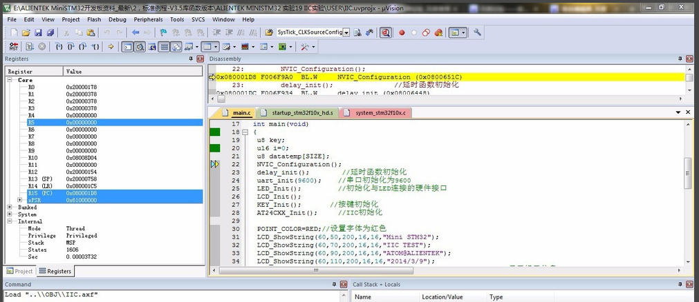699x302 pixels.
Task: Open the Find in Files toolbar icon
Action: coord(268,32)
